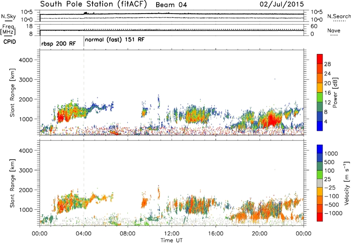Pick the Power colorbar segment between 4 and 8

point(320,116)
